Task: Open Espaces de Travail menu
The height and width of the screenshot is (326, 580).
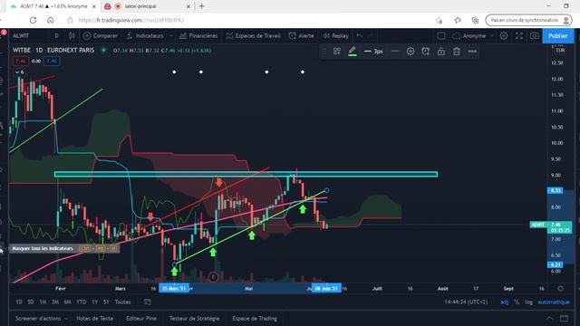Action: coord(253,36)
